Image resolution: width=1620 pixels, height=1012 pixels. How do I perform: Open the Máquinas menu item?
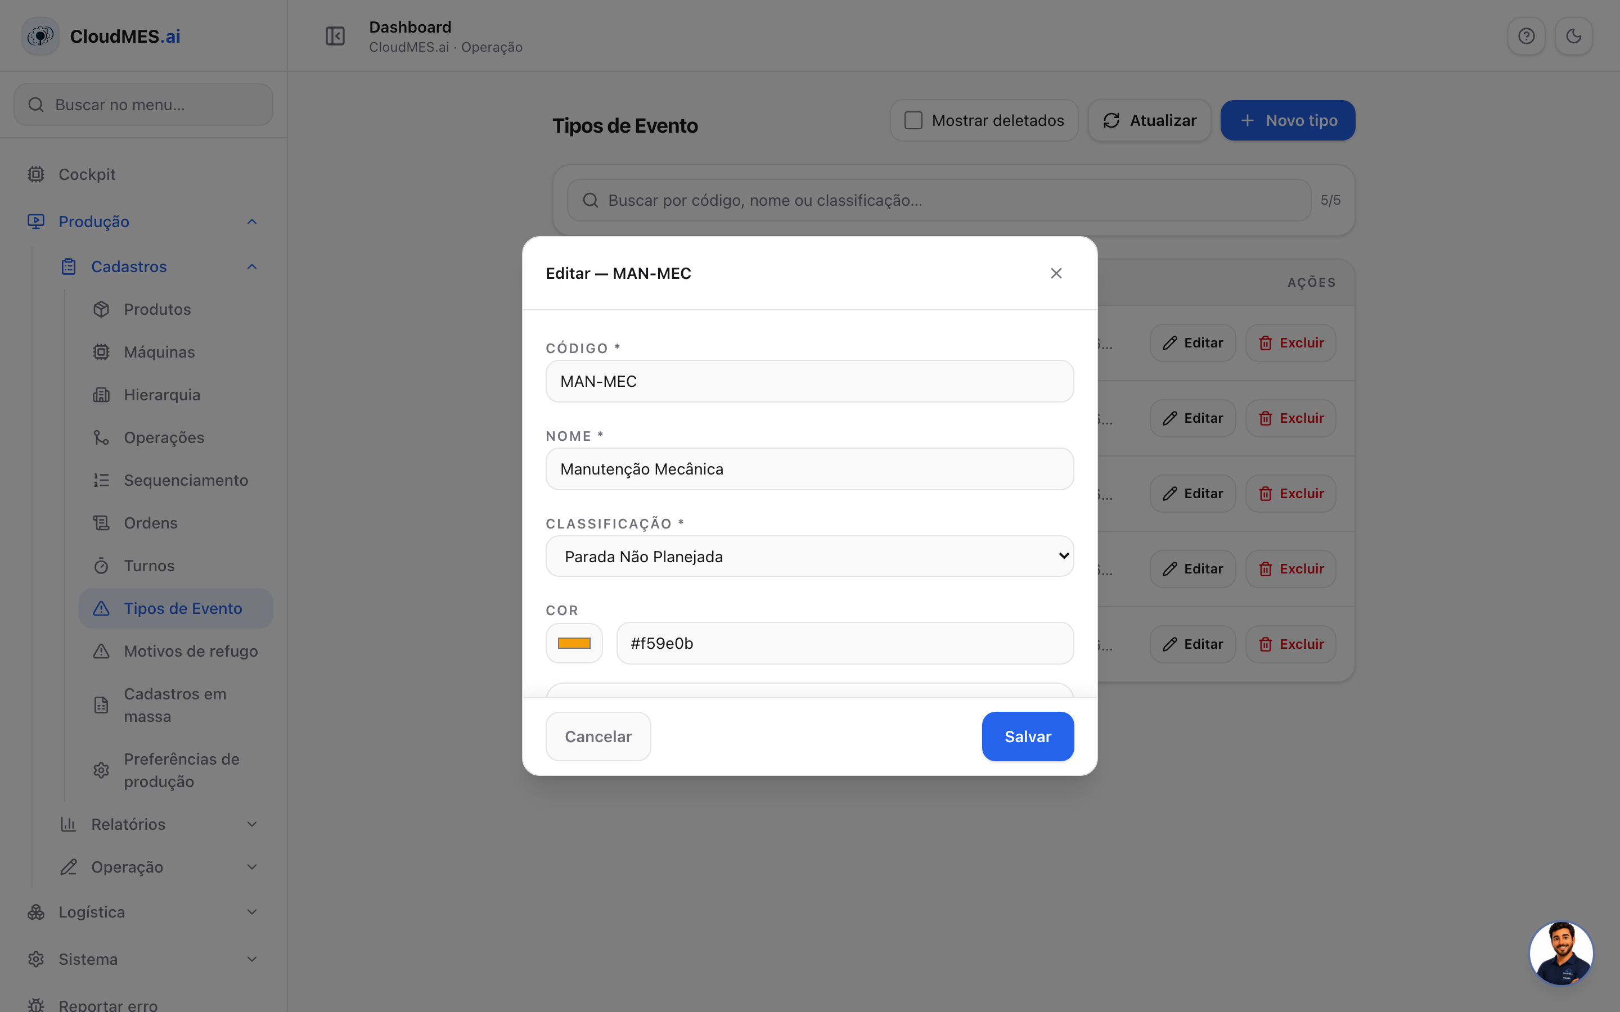[176, 352]
